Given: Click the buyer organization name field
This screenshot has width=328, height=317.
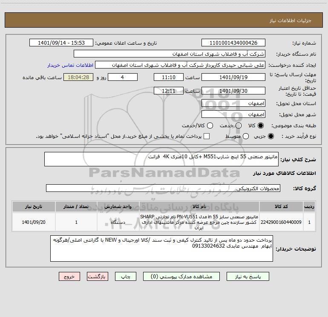Looking at the screenshot, I should coord(170,54).
